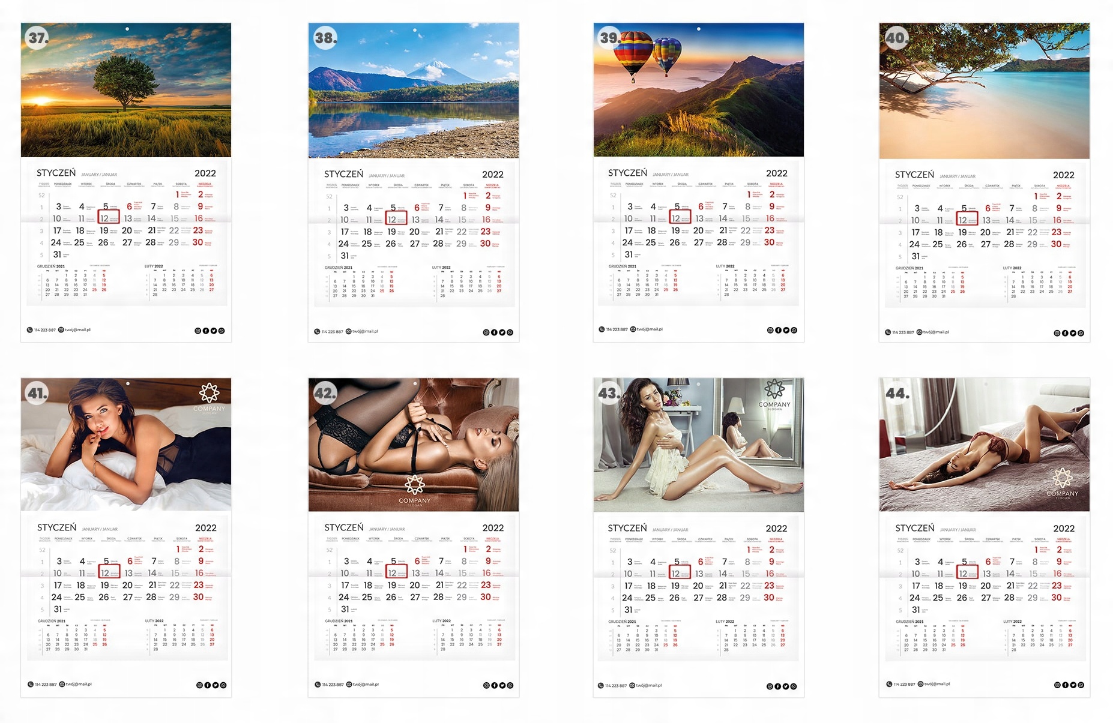Click the Twitter icon on calendar 39 footer

tap(786, 330)
